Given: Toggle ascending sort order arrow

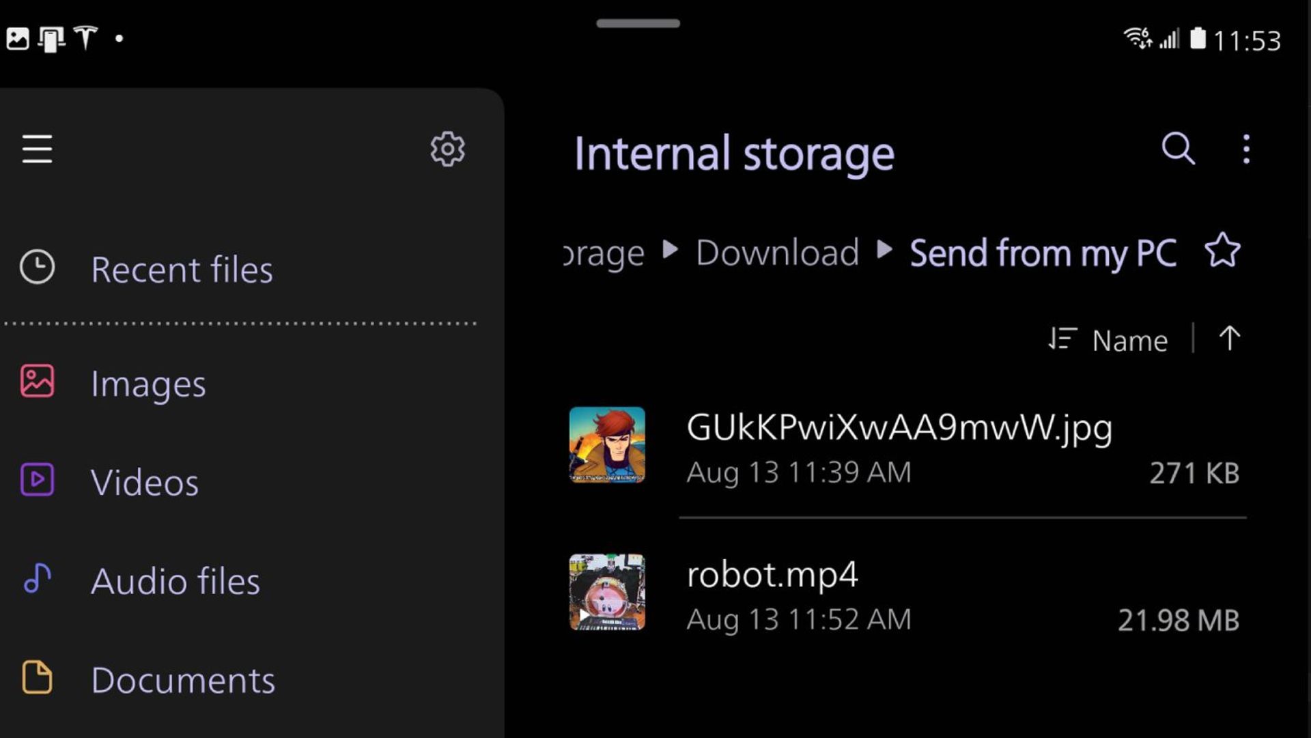Looking at the screenshot, I should point(1229,340).
